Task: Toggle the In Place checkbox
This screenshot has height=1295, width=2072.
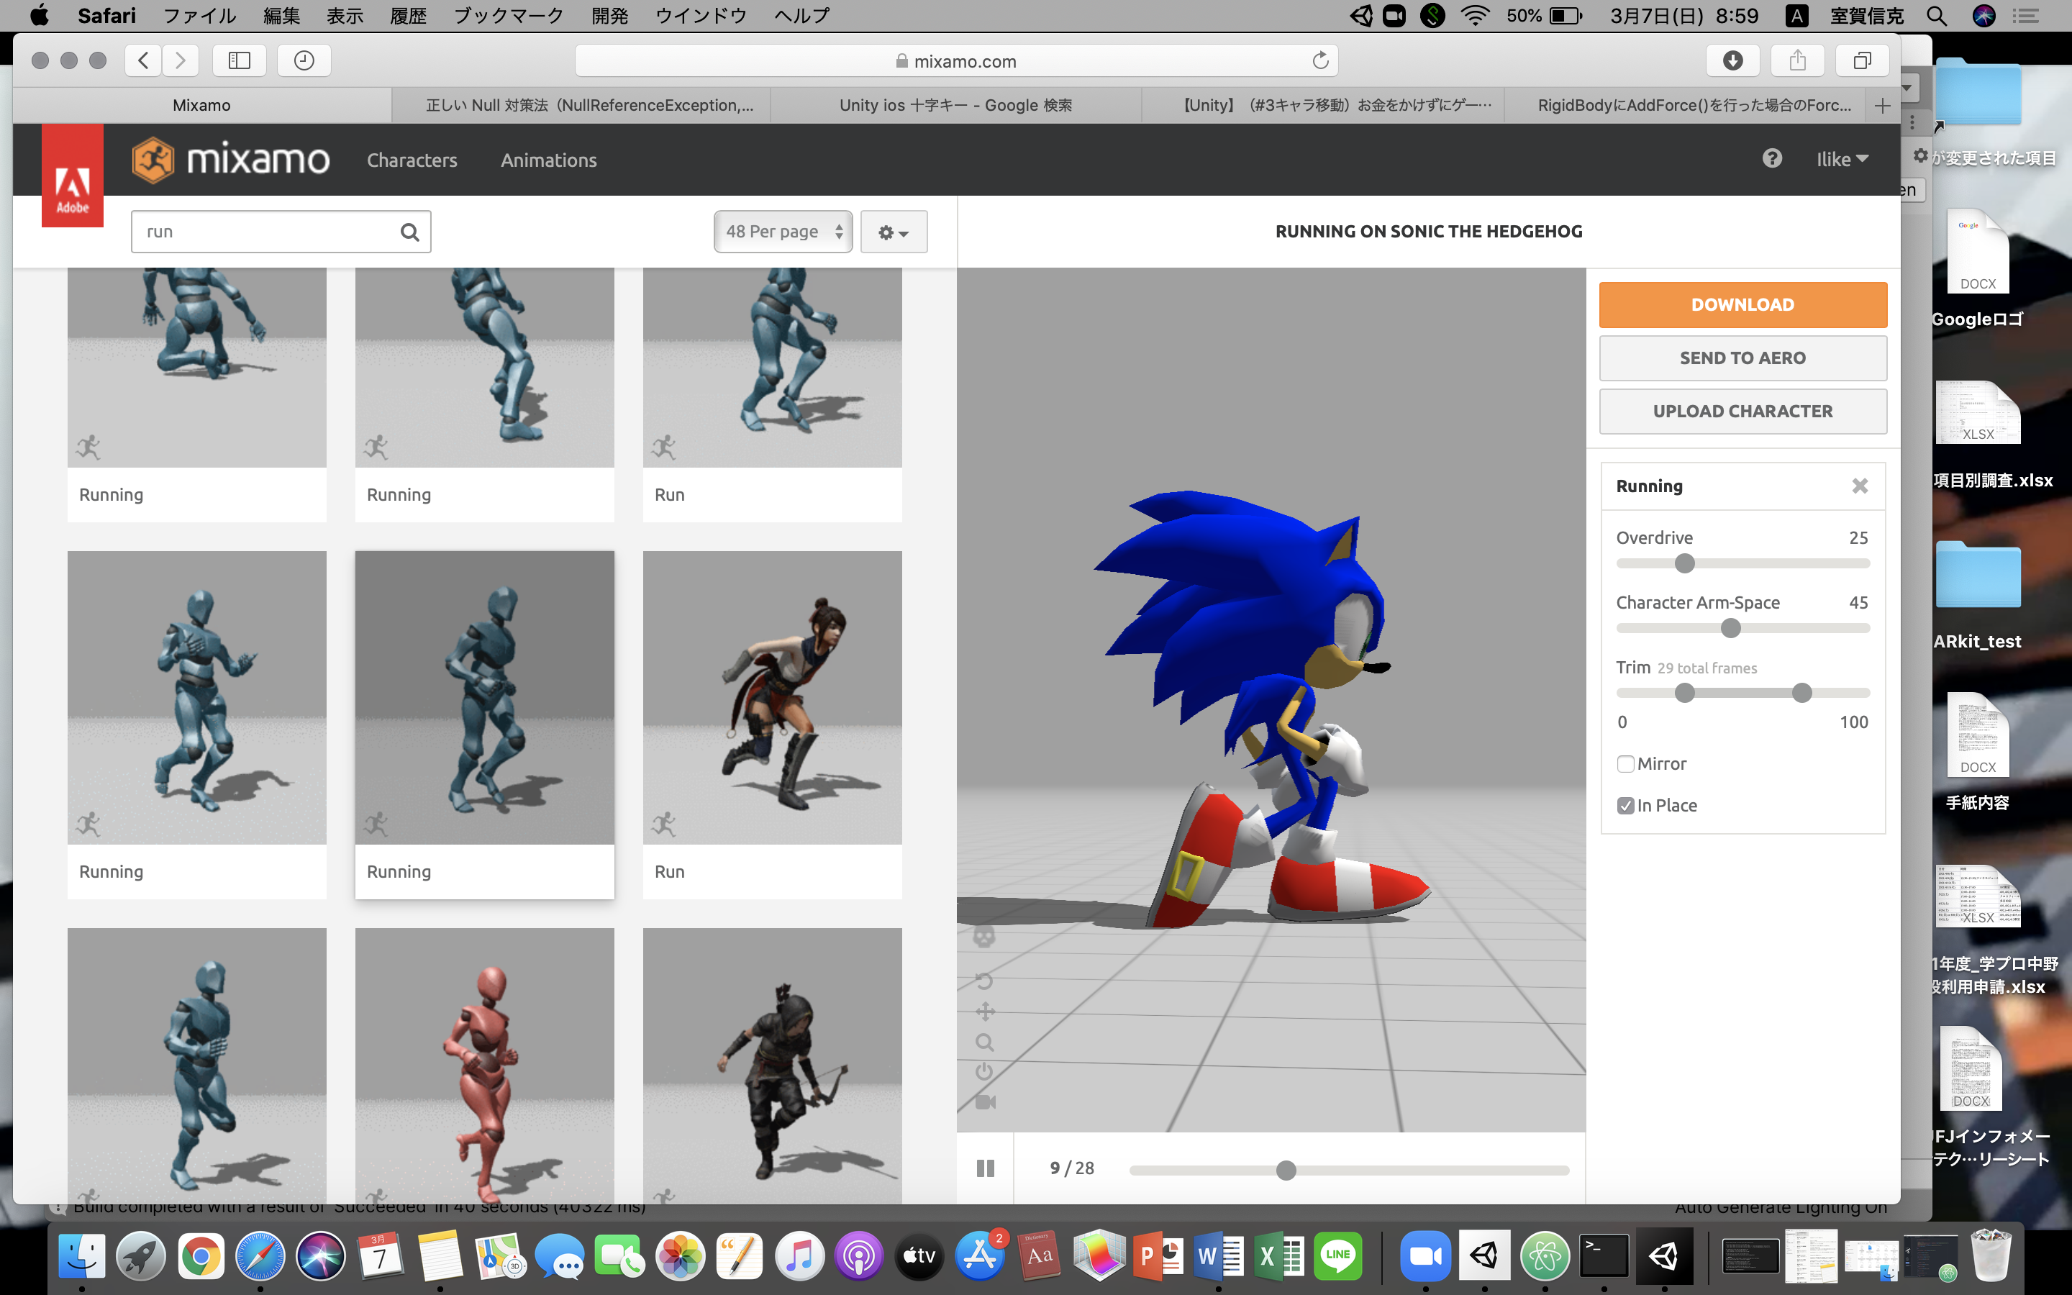Action: [x=1626, y=804]
